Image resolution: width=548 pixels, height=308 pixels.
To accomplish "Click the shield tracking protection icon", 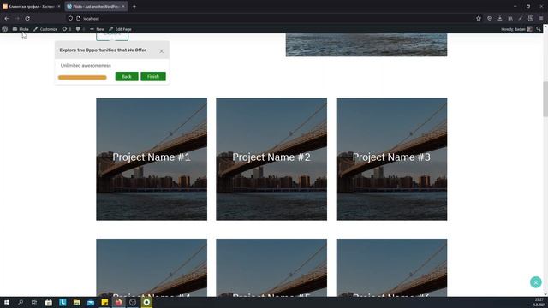I will point(70,18).
